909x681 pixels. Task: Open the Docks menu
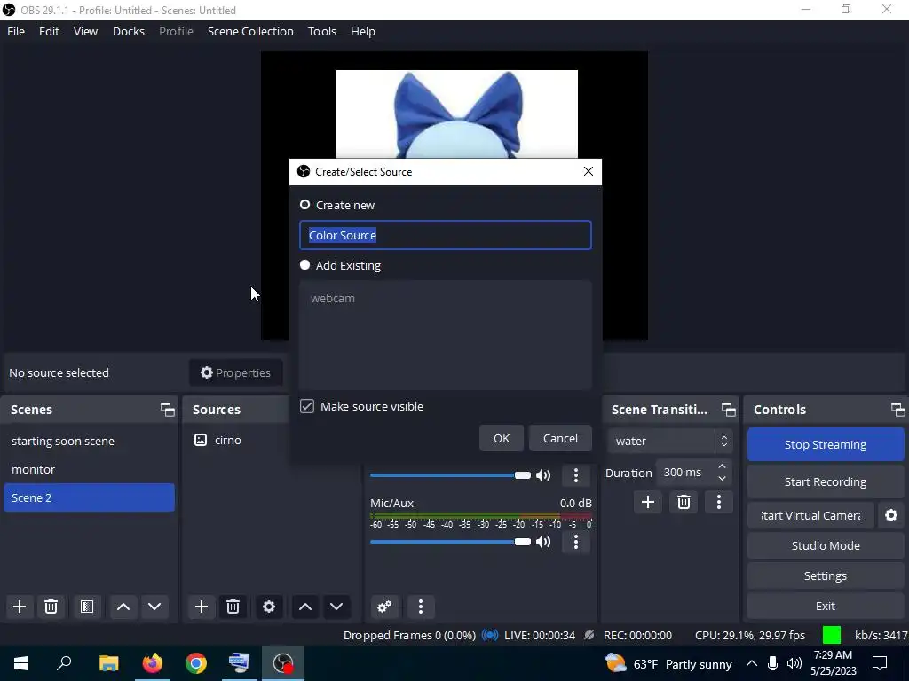coord(128,31)
